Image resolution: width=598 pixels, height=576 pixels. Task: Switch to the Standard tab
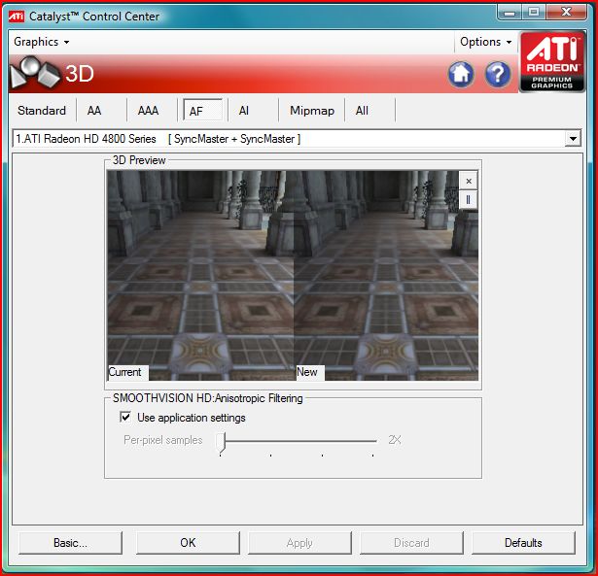pos(42,111)
